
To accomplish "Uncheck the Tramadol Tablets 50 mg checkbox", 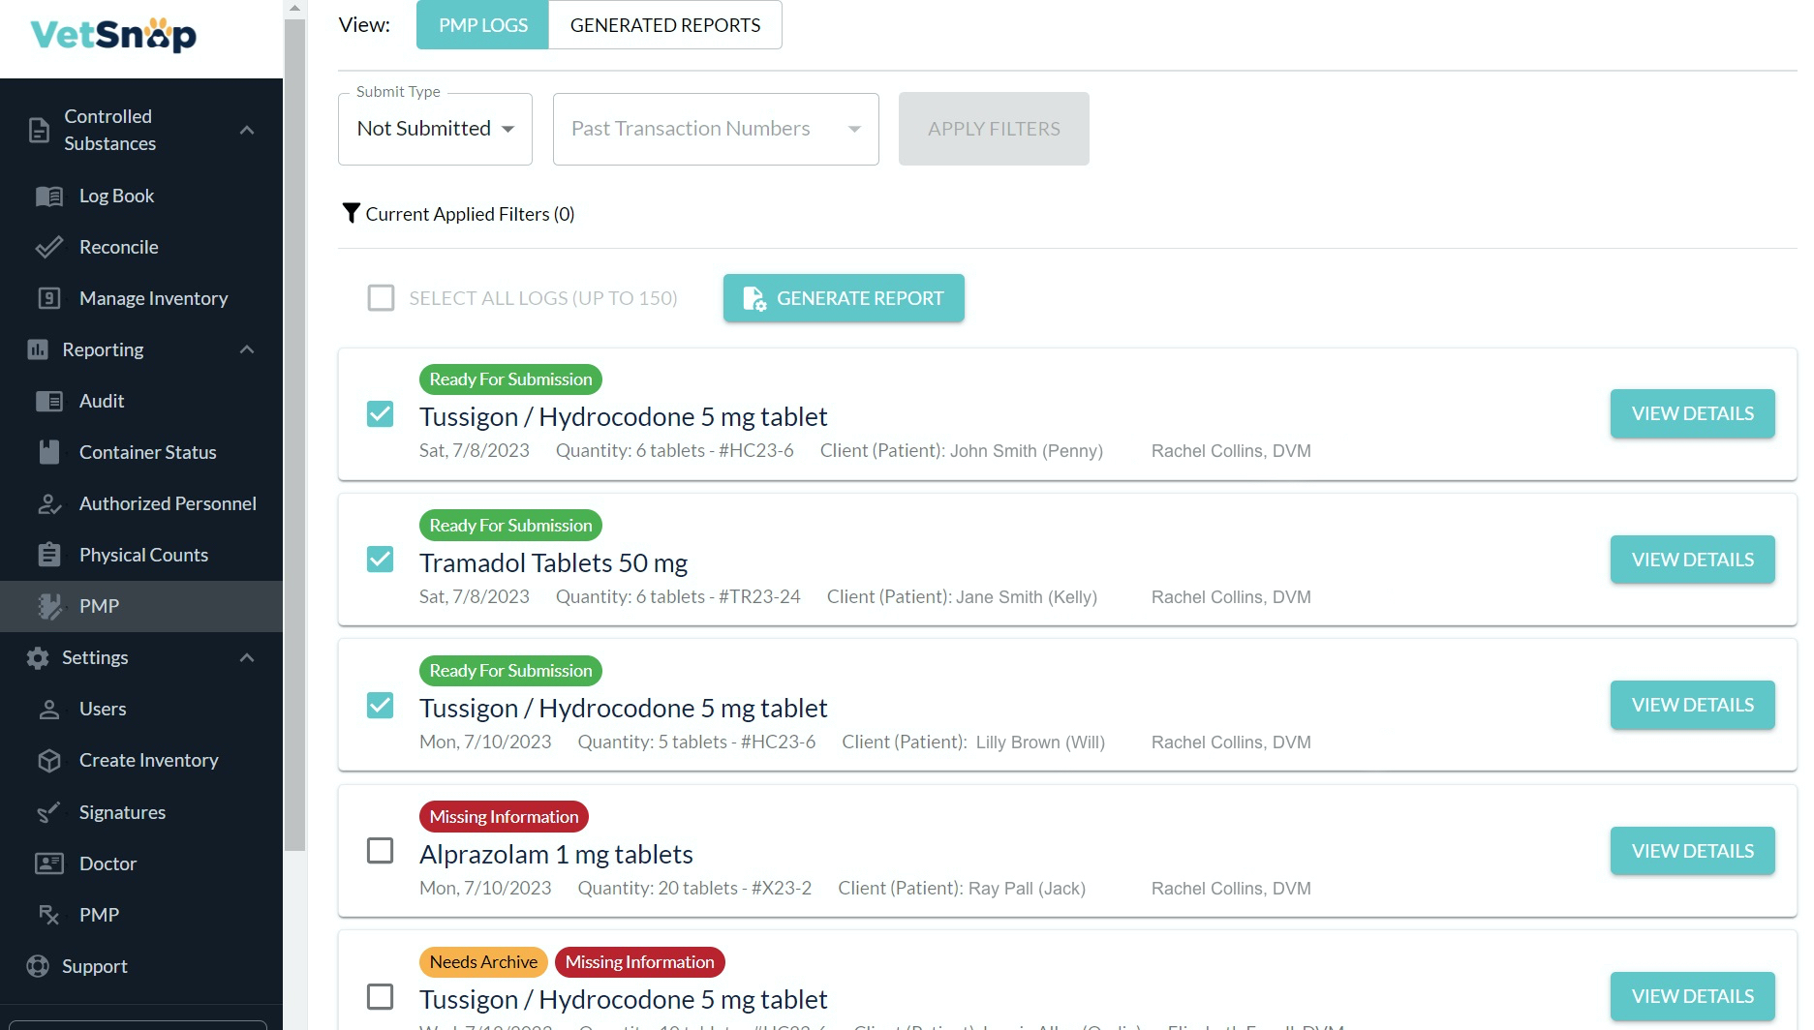I will pos(381,560).
